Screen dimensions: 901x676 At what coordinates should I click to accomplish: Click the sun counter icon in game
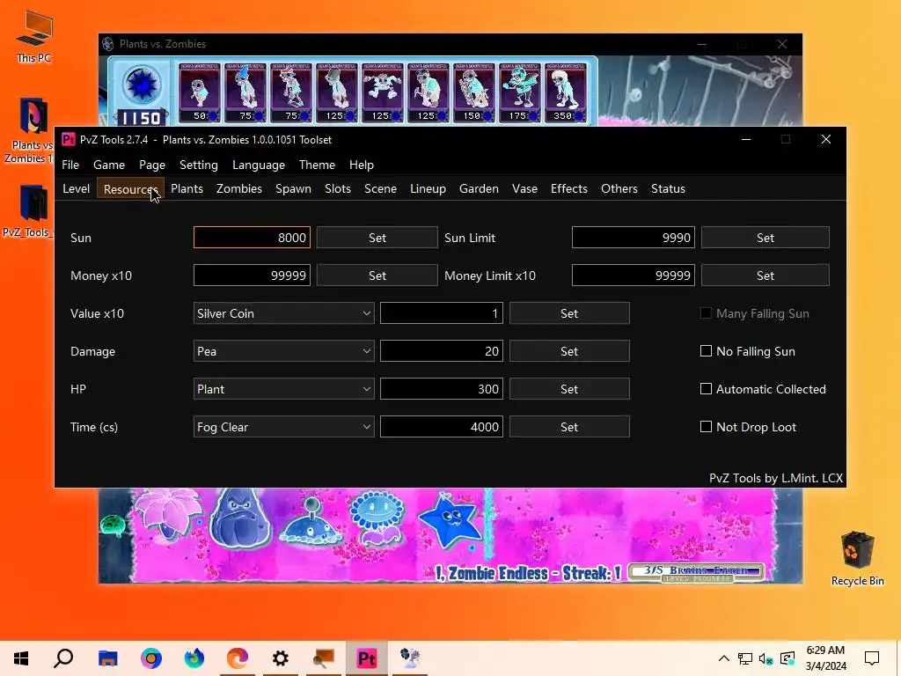142,85
